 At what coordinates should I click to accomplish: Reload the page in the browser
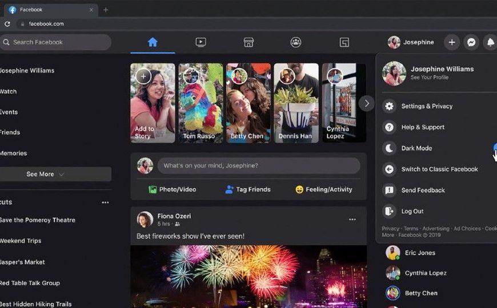coord(7,24)
